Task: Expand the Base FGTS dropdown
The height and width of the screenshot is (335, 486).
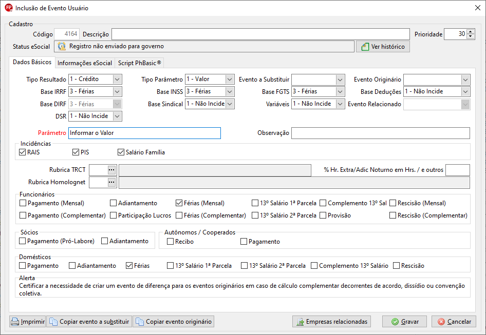Action: pos(340,92)
